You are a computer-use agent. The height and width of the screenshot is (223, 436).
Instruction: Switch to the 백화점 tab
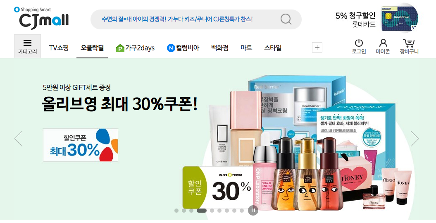(220, 48)
